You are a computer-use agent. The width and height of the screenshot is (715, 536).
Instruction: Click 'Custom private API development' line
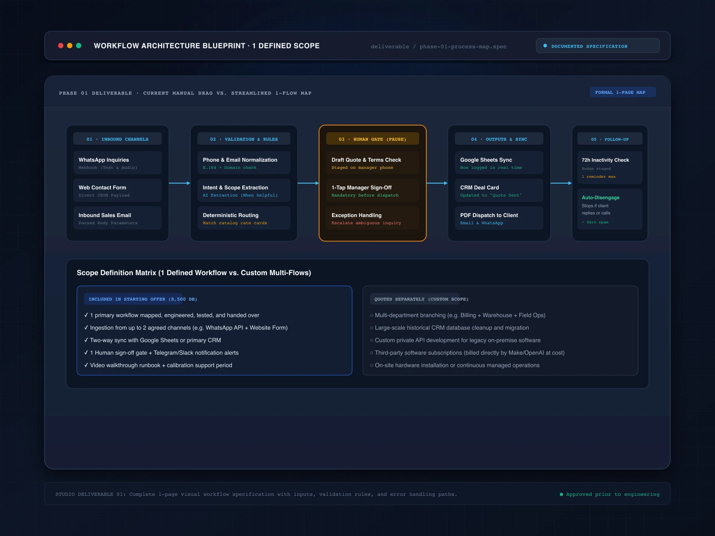(x=455, y=340)
